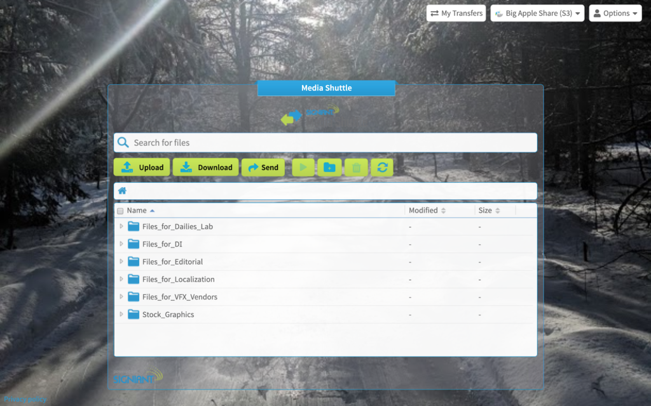Expand the Files_for_Editorial folder tree arrow
651x406 pixels.
coord(121,261)
